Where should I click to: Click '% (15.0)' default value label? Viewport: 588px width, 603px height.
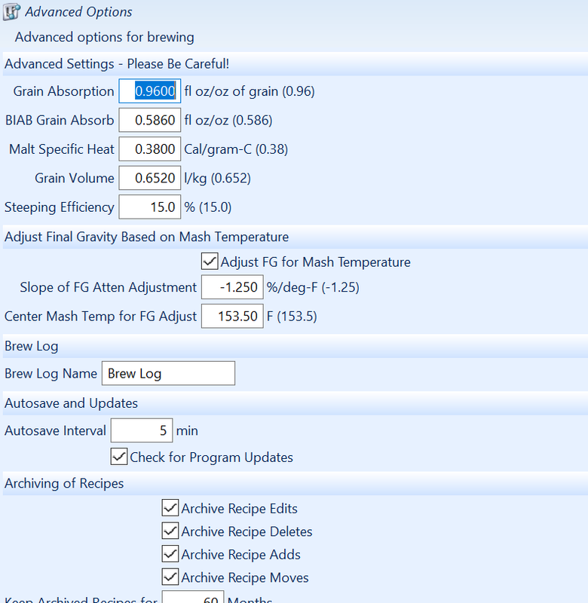(208, 207)
